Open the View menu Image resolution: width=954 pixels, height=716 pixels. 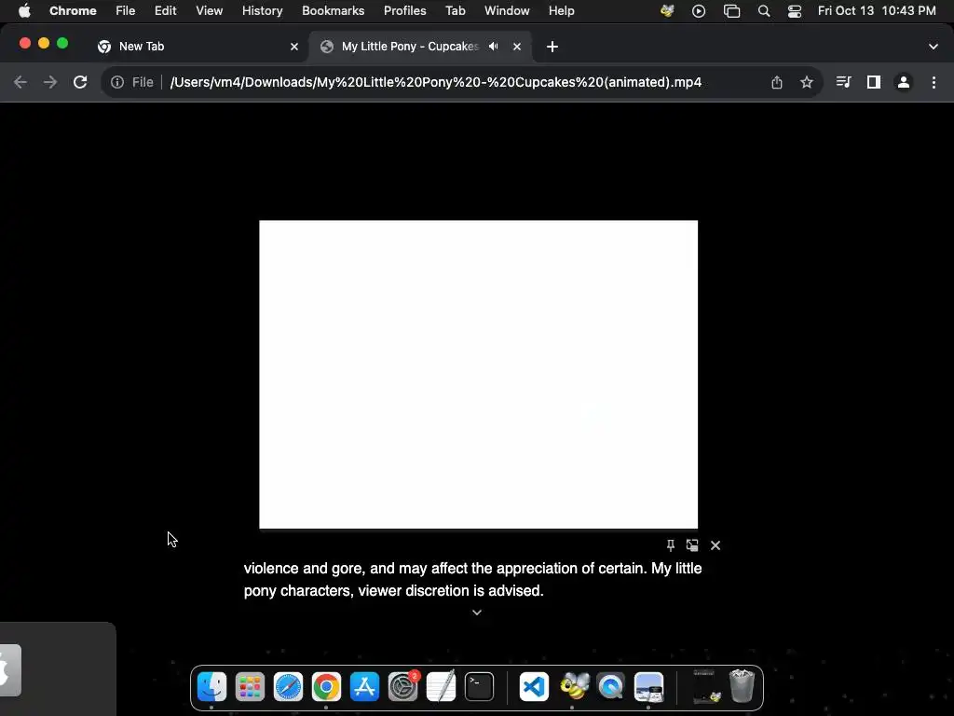(209, 11)
